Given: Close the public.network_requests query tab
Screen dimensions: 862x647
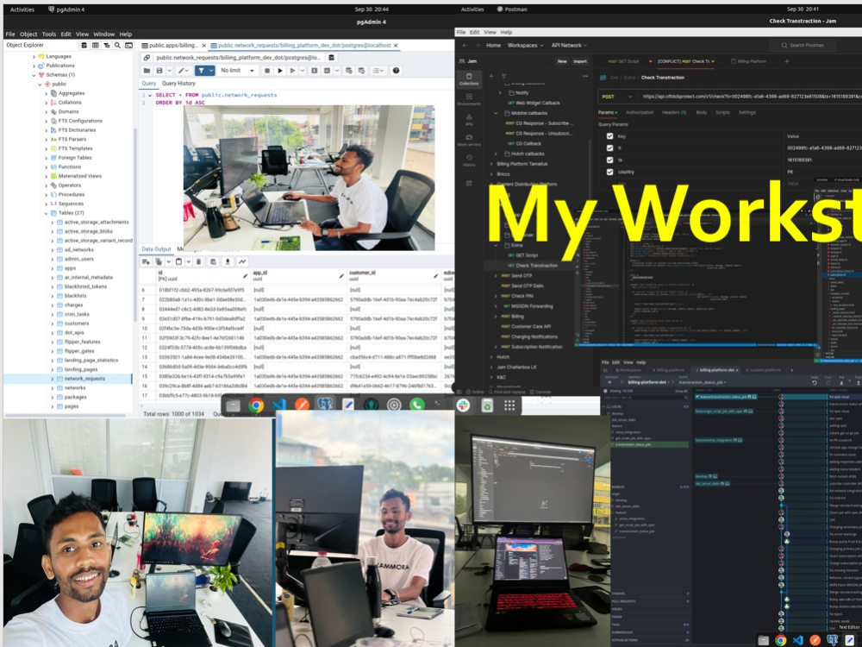Looking at the screenshot, I should pos(396,45).
